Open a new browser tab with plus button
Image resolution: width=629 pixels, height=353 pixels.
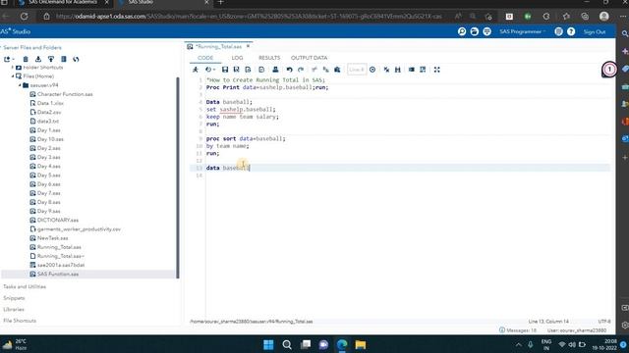tap(220, 2)
